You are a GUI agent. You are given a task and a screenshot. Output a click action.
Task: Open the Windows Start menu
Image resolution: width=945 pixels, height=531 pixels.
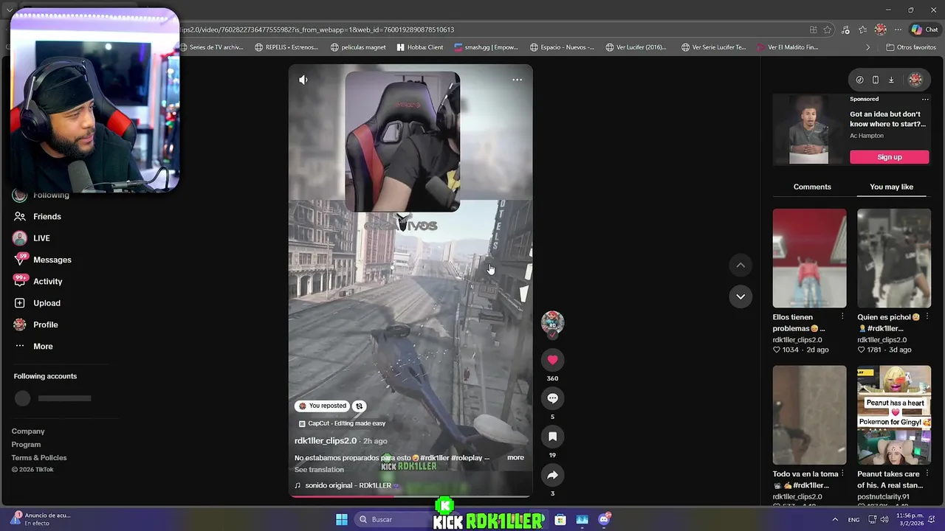[342, 519]
